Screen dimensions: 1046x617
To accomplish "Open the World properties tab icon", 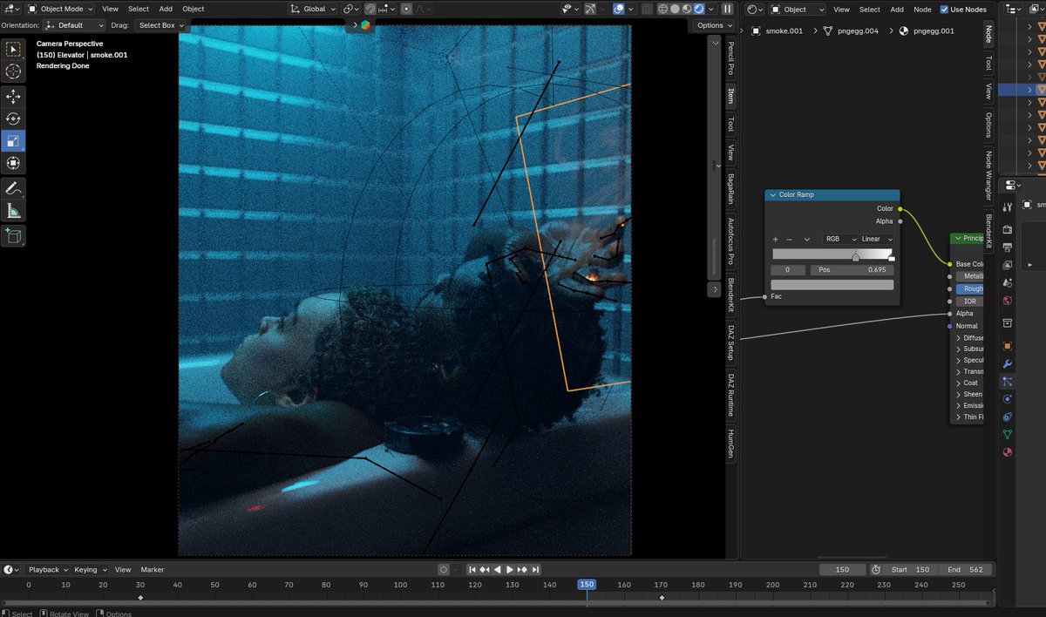I will click(x=1007, y=301).
